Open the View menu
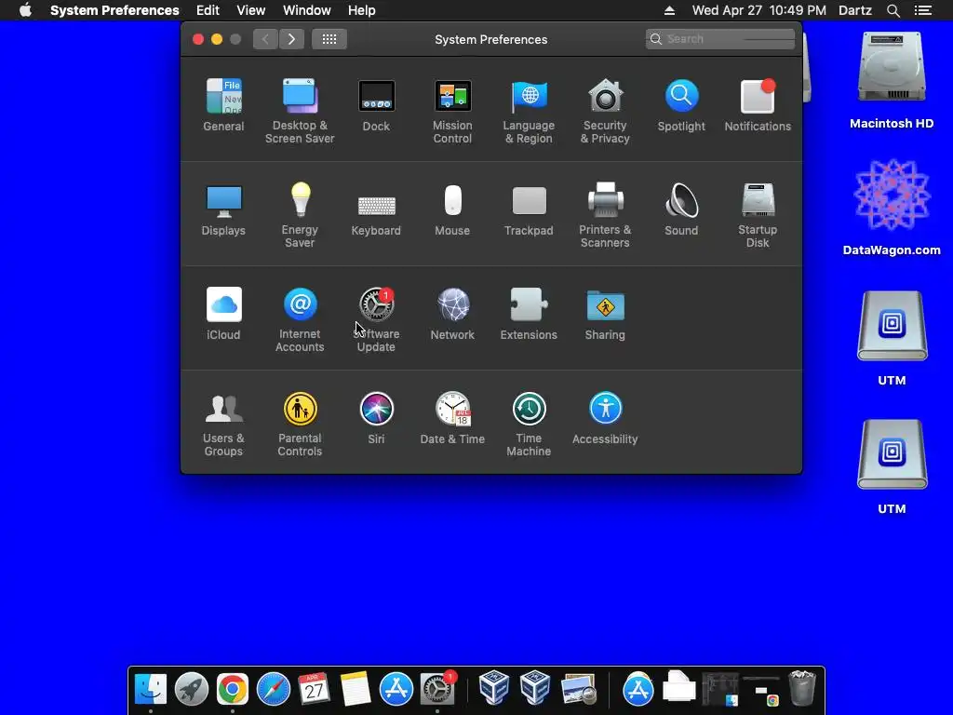The image size is (953, 715). tap(251, 10)
